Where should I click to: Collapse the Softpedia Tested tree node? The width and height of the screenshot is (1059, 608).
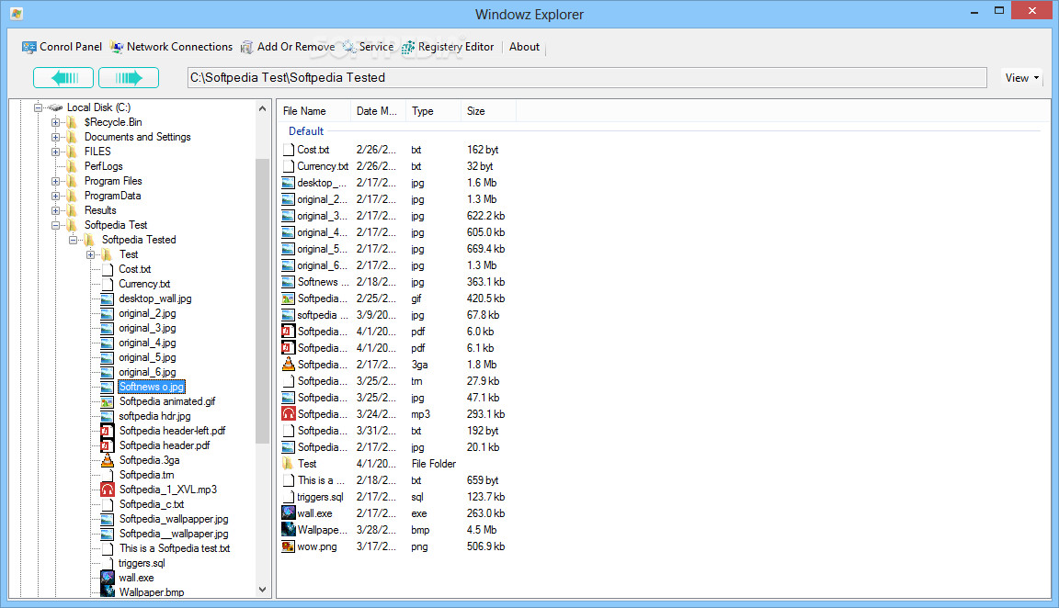click(73, 241)
